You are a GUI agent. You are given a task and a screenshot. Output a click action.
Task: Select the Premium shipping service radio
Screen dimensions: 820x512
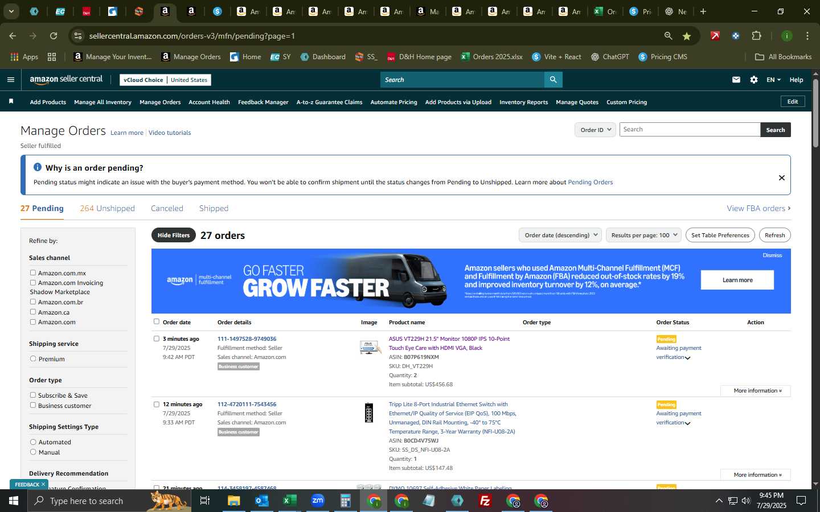33,358
